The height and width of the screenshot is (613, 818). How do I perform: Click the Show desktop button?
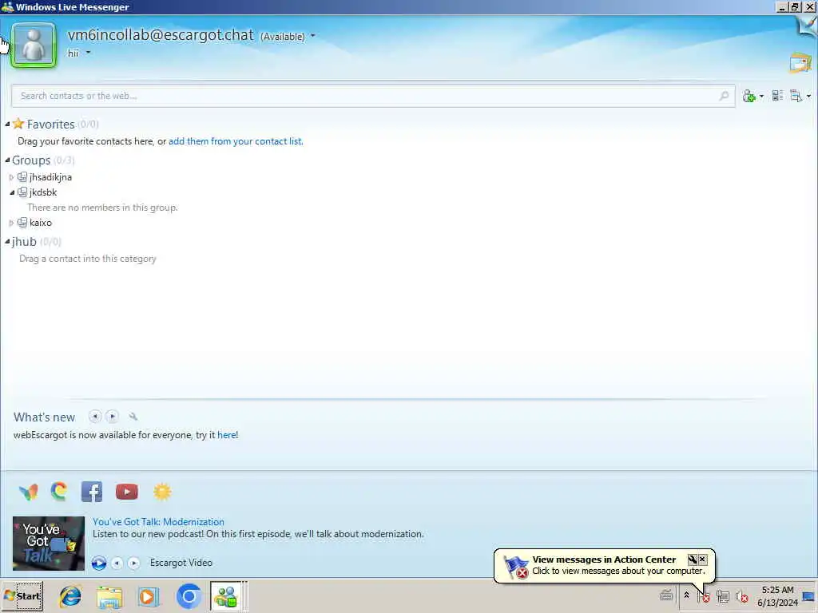(x=809, y=596)
